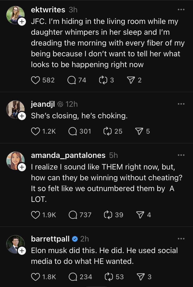This screenshot has width=193, height=287.
Task: Open the ektwrites username link
Action: [x=48, y=10]
